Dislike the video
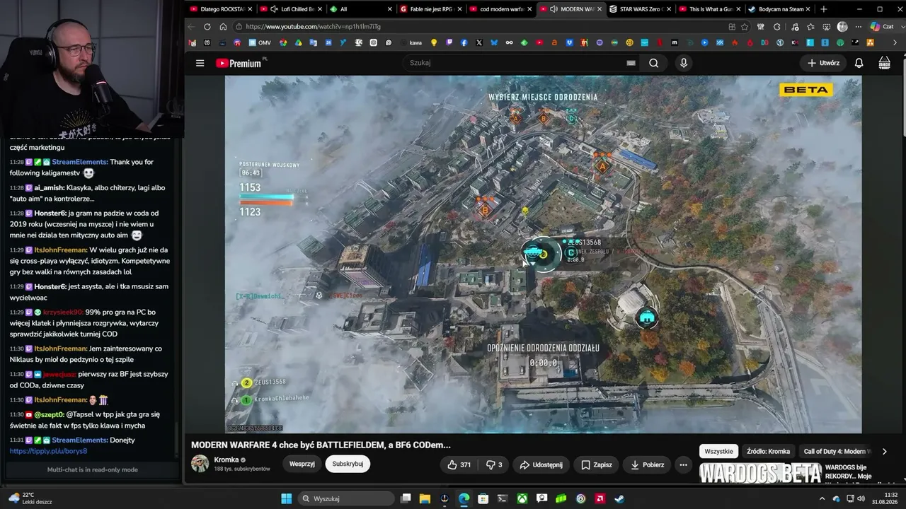Viewport: 906px width, 509px height. click(x=493, y=464)
